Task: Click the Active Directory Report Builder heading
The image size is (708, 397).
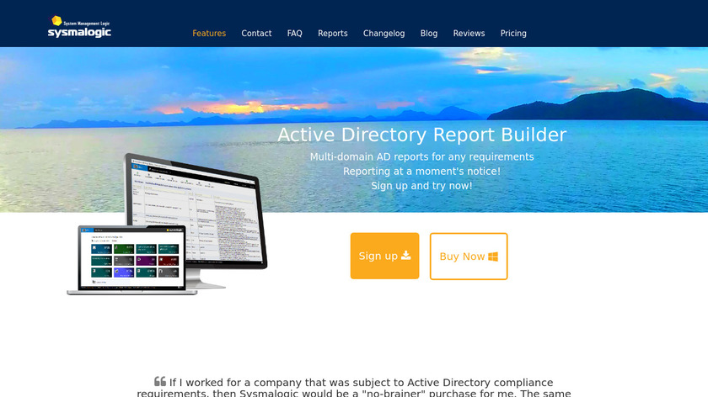Action: 421,135
